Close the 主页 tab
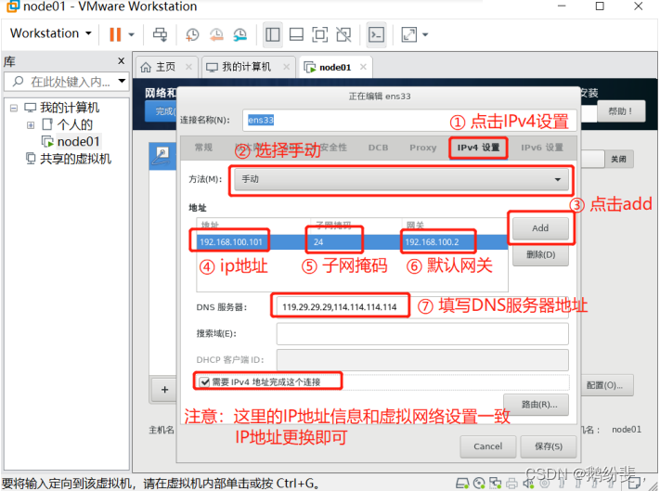The width and height of the screenshot is (660, 491). pyautogui.click(x=188, y=67)
